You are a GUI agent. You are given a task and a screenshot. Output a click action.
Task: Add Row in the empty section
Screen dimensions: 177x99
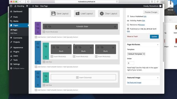pos(47,85)
